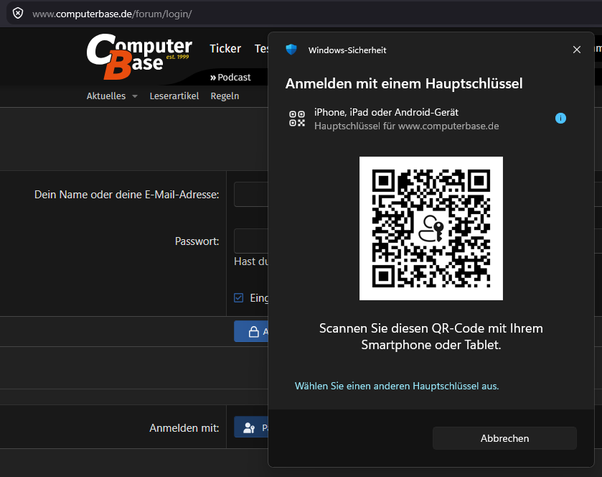602x477 pixels.
Task: Click the lock icon on the blue login button
Action: pyautogui.click(x=254, y=331)
